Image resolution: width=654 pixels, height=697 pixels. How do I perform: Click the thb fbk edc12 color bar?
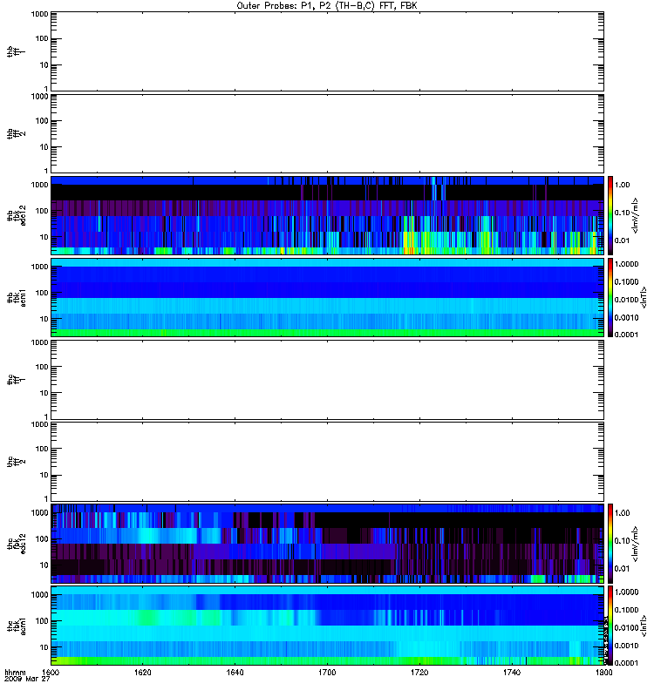[x=610, y=215]
